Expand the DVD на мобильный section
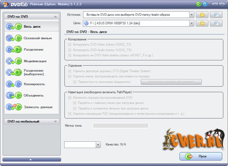This screenshot has height=166, width=228. pos(32,121)
